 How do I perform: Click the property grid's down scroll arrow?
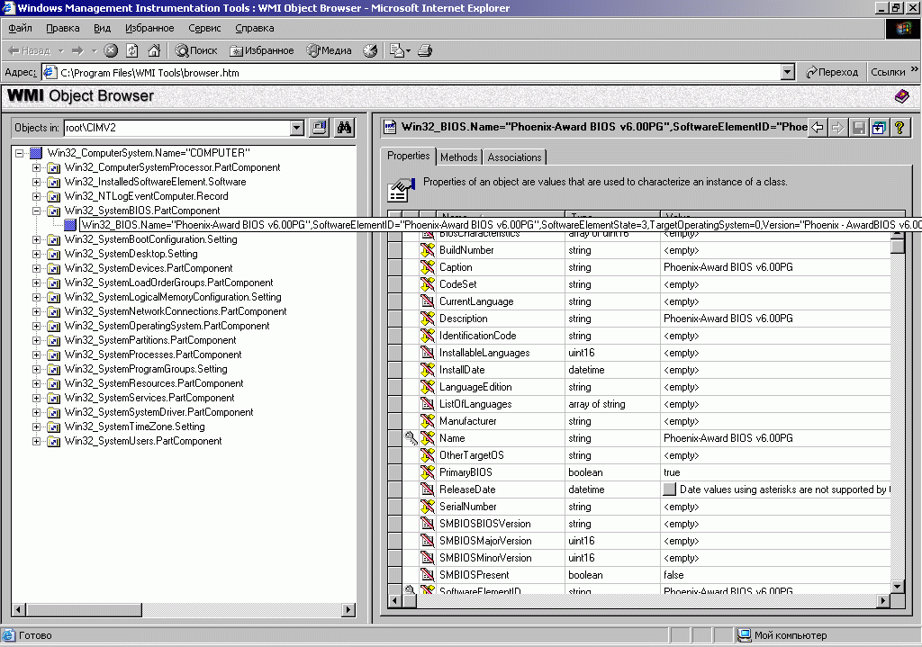(x=898, y=586)
